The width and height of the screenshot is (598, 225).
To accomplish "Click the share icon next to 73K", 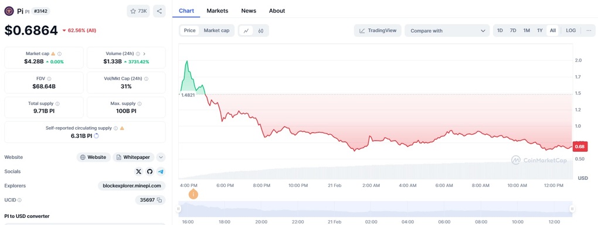I will click(159, 11).
